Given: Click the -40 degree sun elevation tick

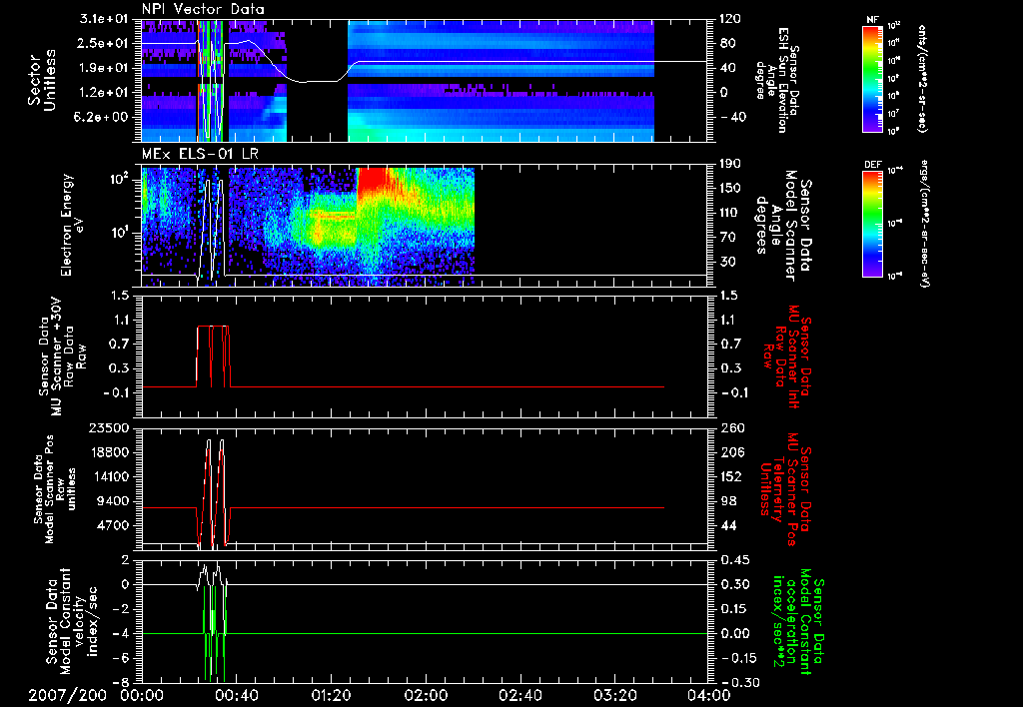Looking at the screenshot, I should click(x=732, y=118).
